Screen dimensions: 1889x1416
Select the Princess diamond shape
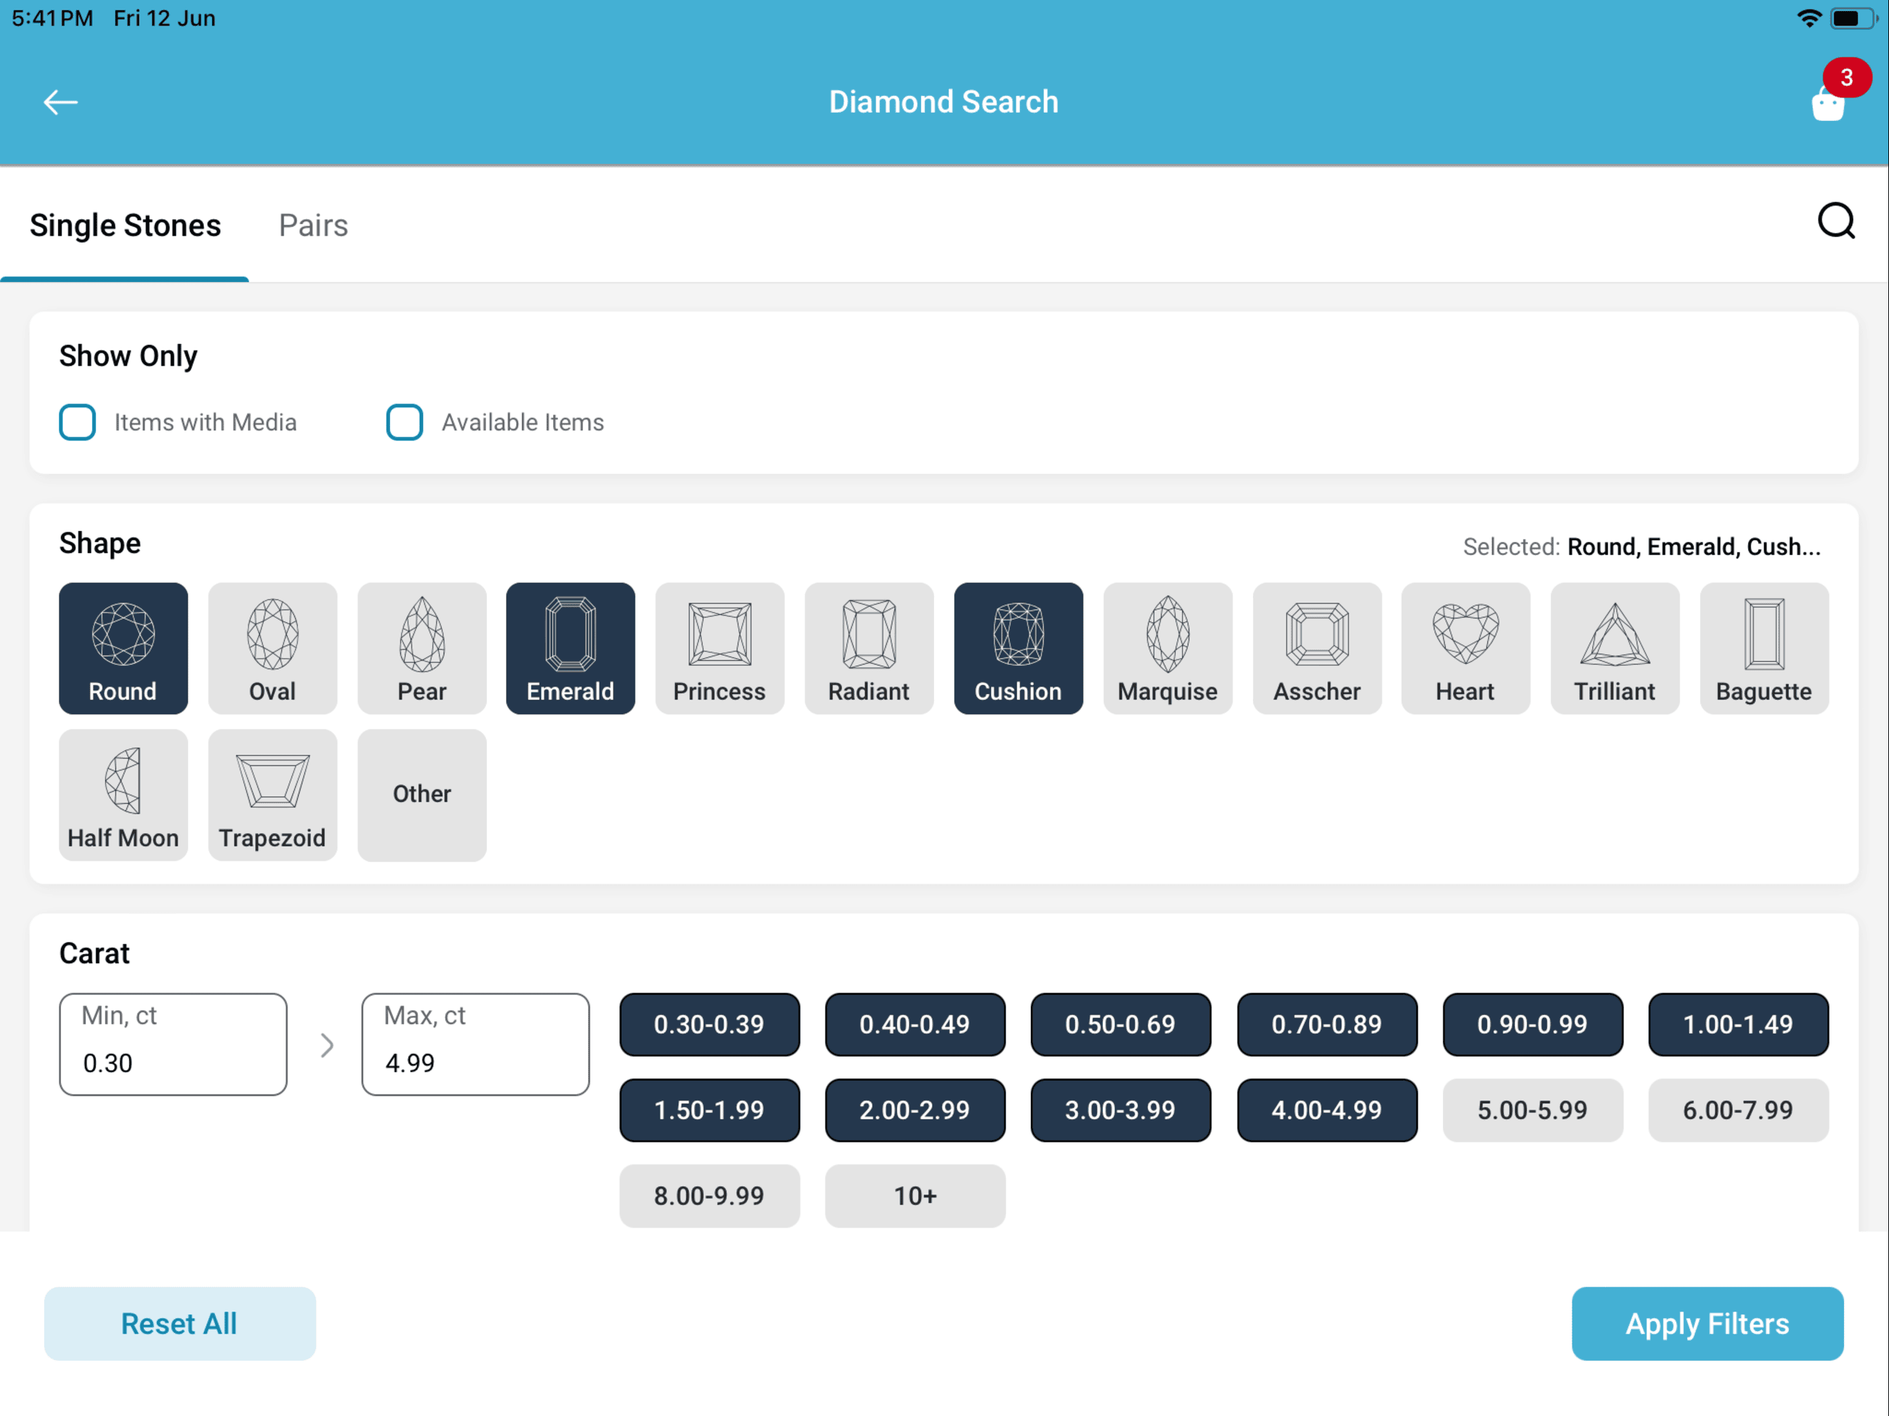pyautogui.click(x=720, y=649)
